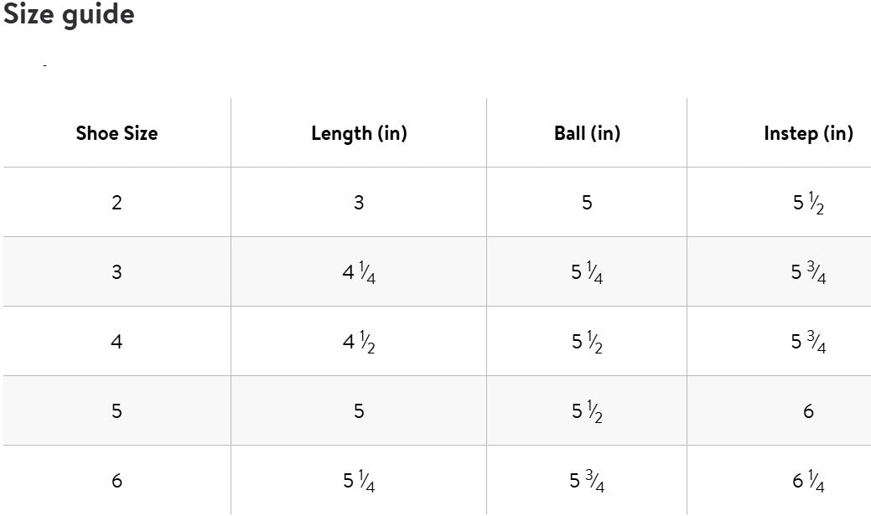Select the Ball value for size 3
871x516 pixels.
point(587,272)
